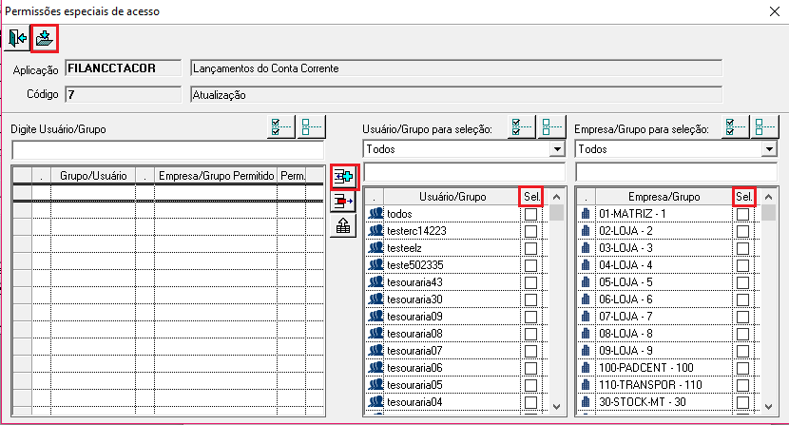Open the Empresa/Grupo Todos dropdown
This screenshot has height=425, width=789.
point(769,149)
